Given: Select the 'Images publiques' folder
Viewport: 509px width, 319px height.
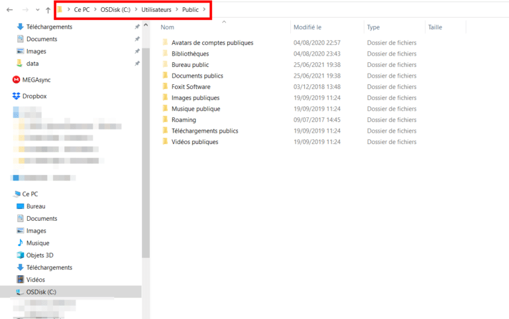Looking at the screenshot, I should (196, 97).
